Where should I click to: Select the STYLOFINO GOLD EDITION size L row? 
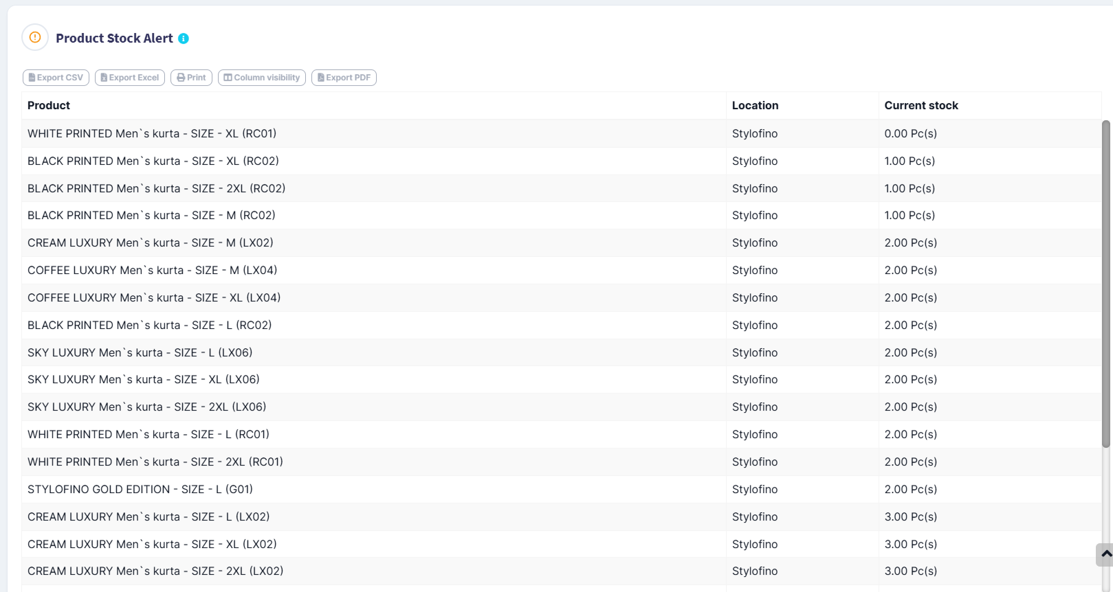point(140,490)
